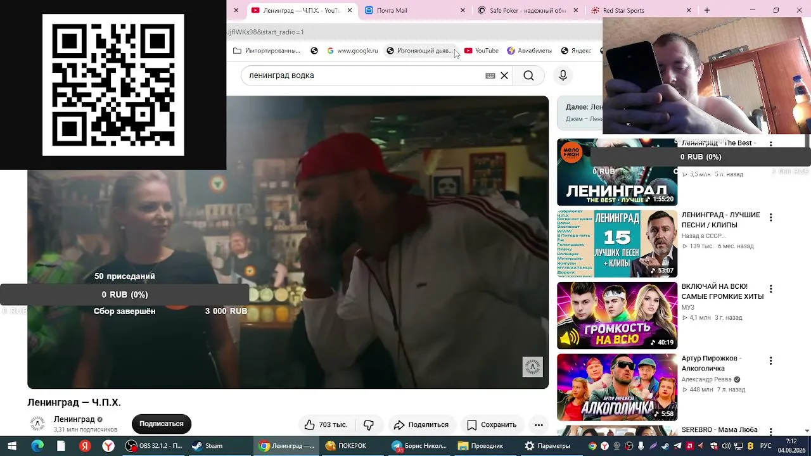Viewport: 811px width, 456px height.
Task: Open the Авиабилеты bookmark
Action: tap(529, 51)
